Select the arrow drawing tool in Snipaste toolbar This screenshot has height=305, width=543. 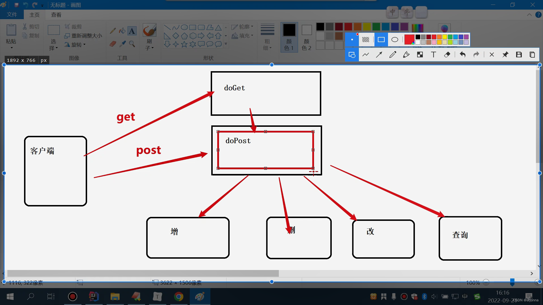click(379, 55)
